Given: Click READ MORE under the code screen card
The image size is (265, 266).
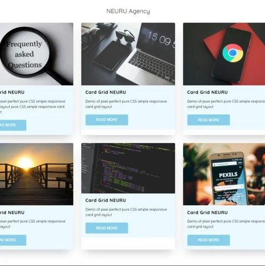Looking at the screenshot, I should tap(107, 228).
